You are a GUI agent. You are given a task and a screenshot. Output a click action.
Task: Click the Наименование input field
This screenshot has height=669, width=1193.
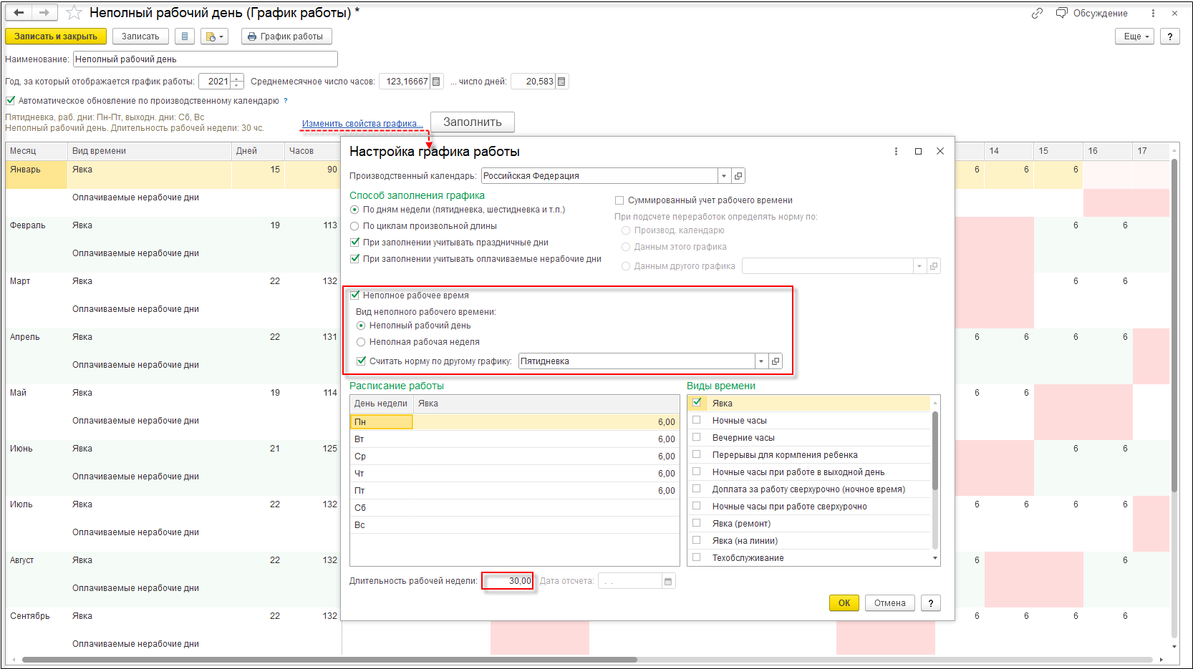205,59
